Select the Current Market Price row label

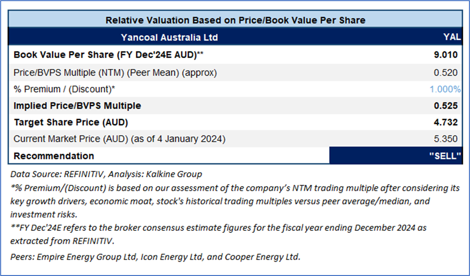tap(119, 139)
